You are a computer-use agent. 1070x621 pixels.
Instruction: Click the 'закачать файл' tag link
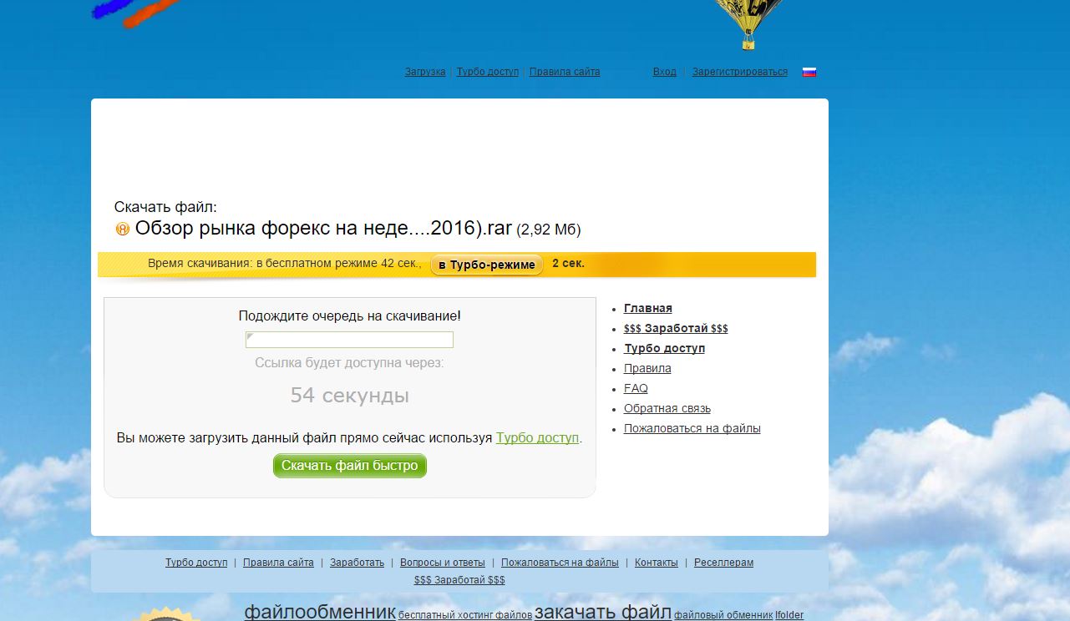[x=603, y=612]
